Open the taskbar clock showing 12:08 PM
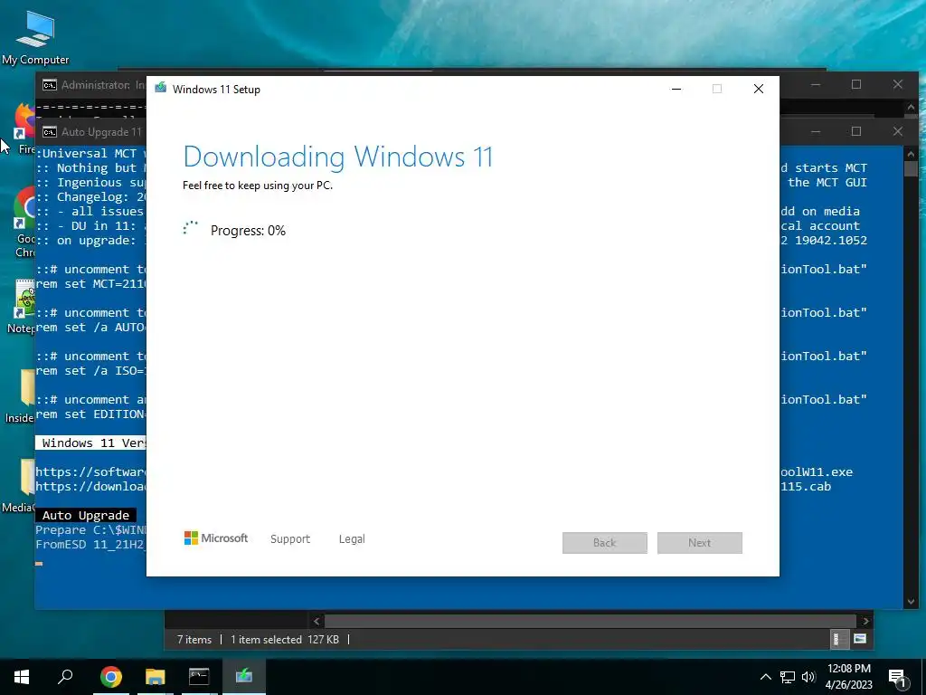The height and width of the screenshot is (695, 926). (848, 677)
